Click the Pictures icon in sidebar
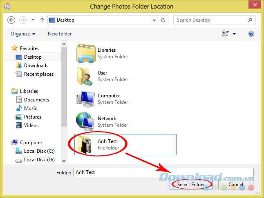Image resolution: width=264 pixels, height=198 pixels. (19, 117)
